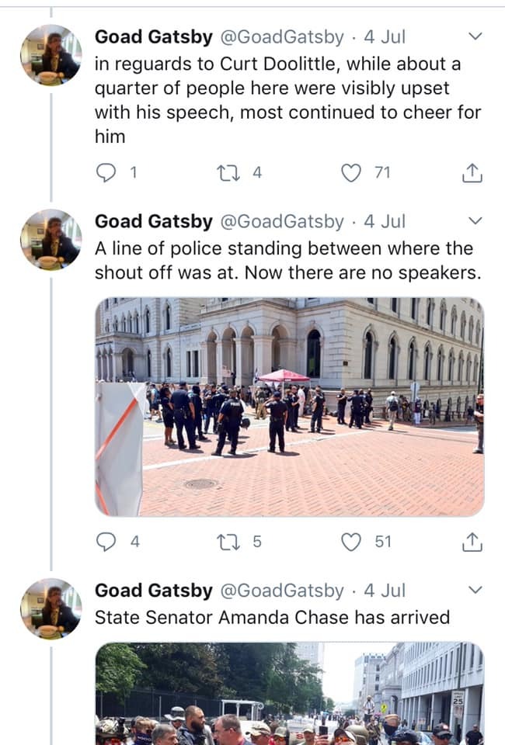Click the avatar beside the Amanda Chase tweet
505x745 pixels.
coord(50,609)
